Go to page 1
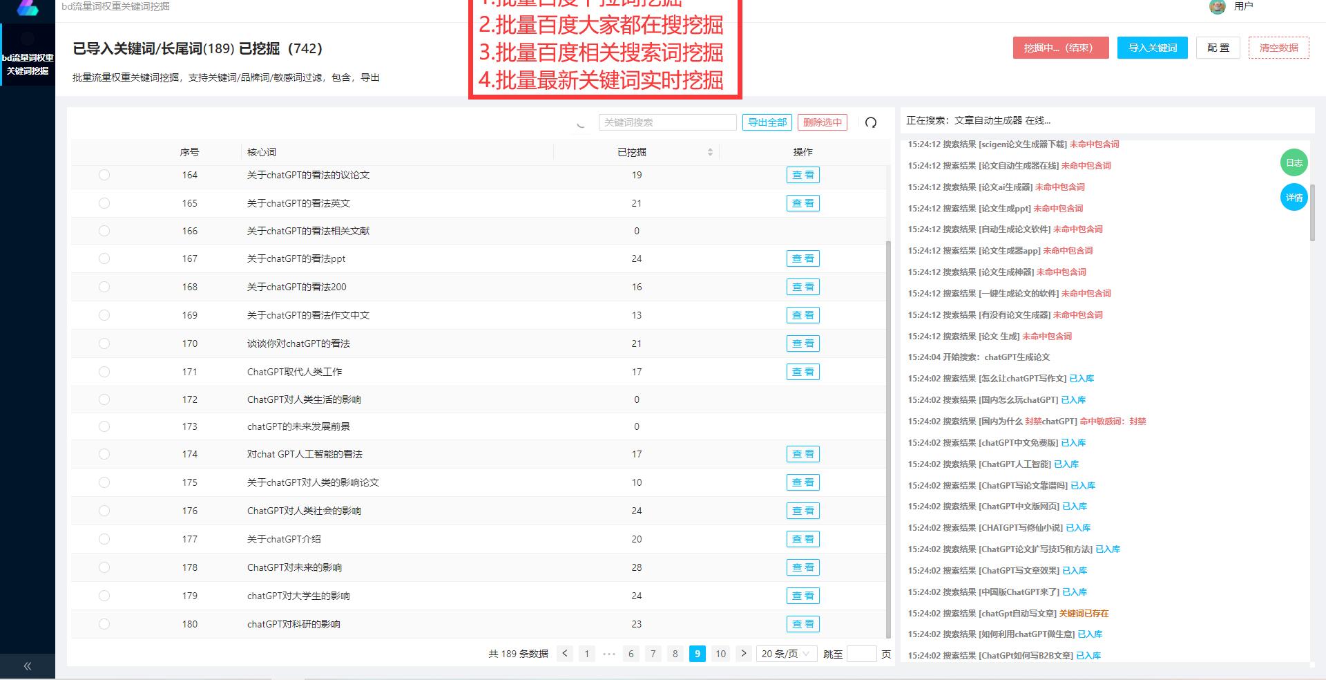This screenshot has width=1326, height=680. point(587,654)
